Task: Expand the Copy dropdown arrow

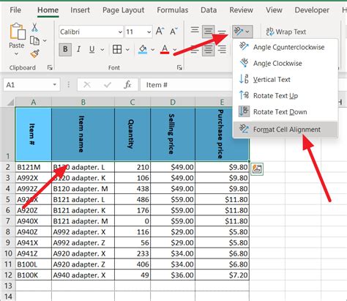Action: pos(45,40)
